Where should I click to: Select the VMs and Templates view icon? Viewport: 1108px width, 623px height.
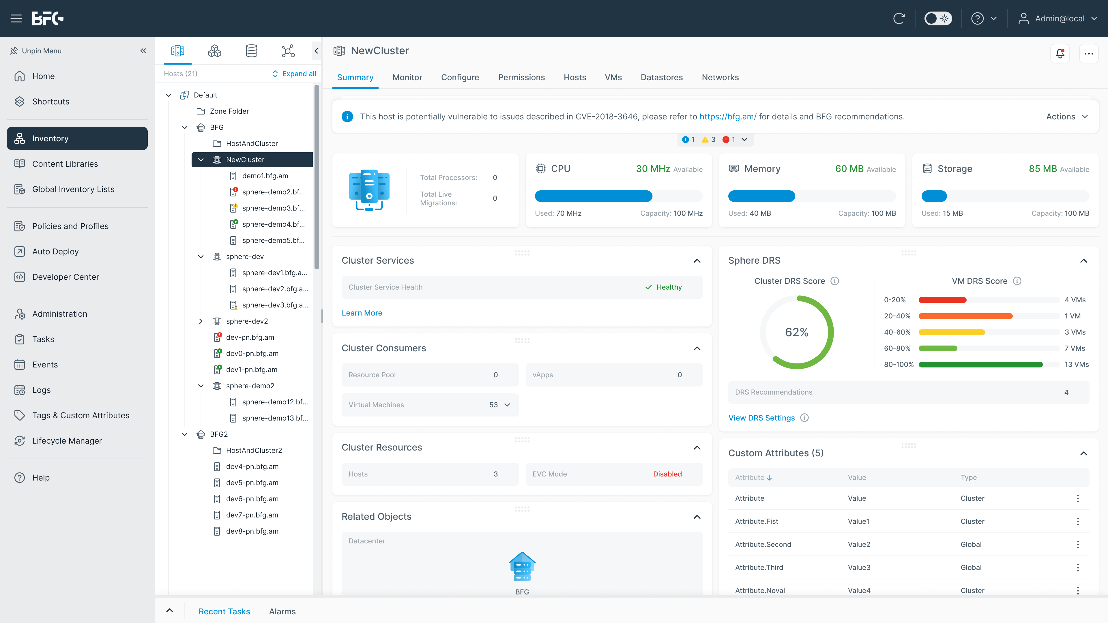coord(215,51)
